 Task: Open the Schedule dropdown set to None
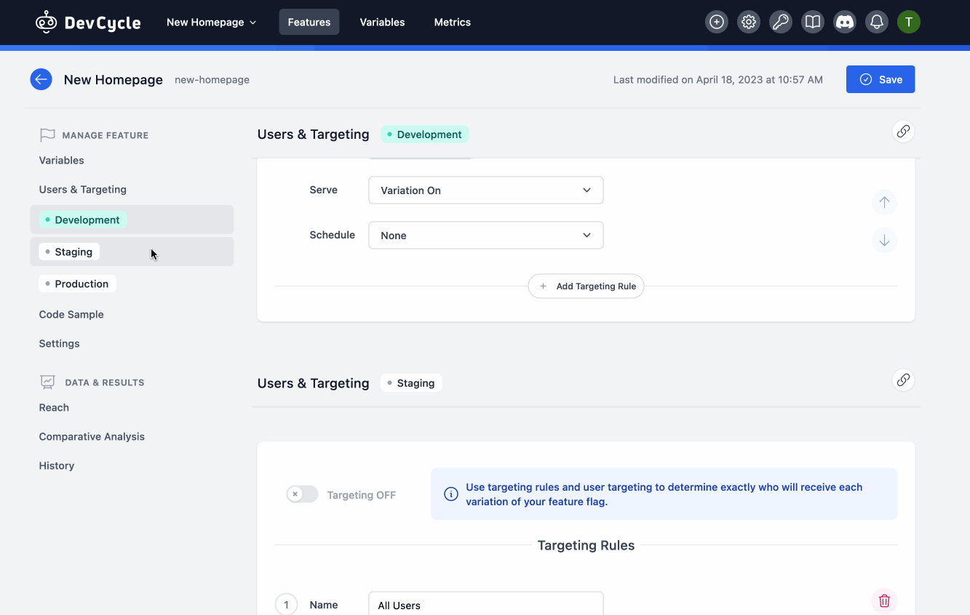pyautogui.click(x=485, y=235)
